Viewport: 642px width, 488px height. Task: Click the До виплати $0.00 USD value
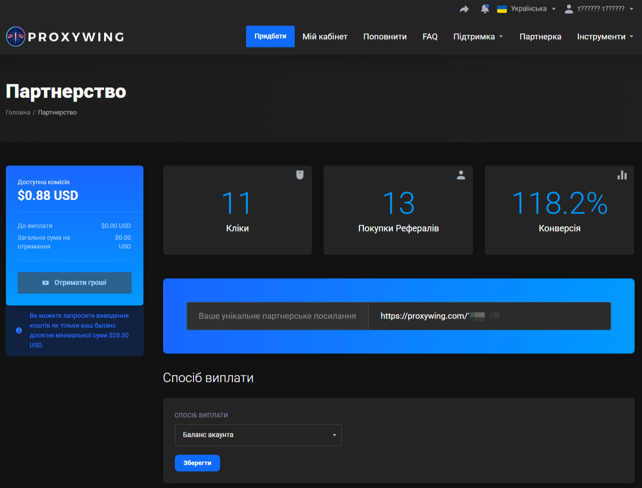tap(116, 226)
